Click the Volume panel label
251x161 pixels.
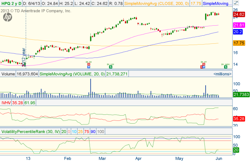[8, 74]
